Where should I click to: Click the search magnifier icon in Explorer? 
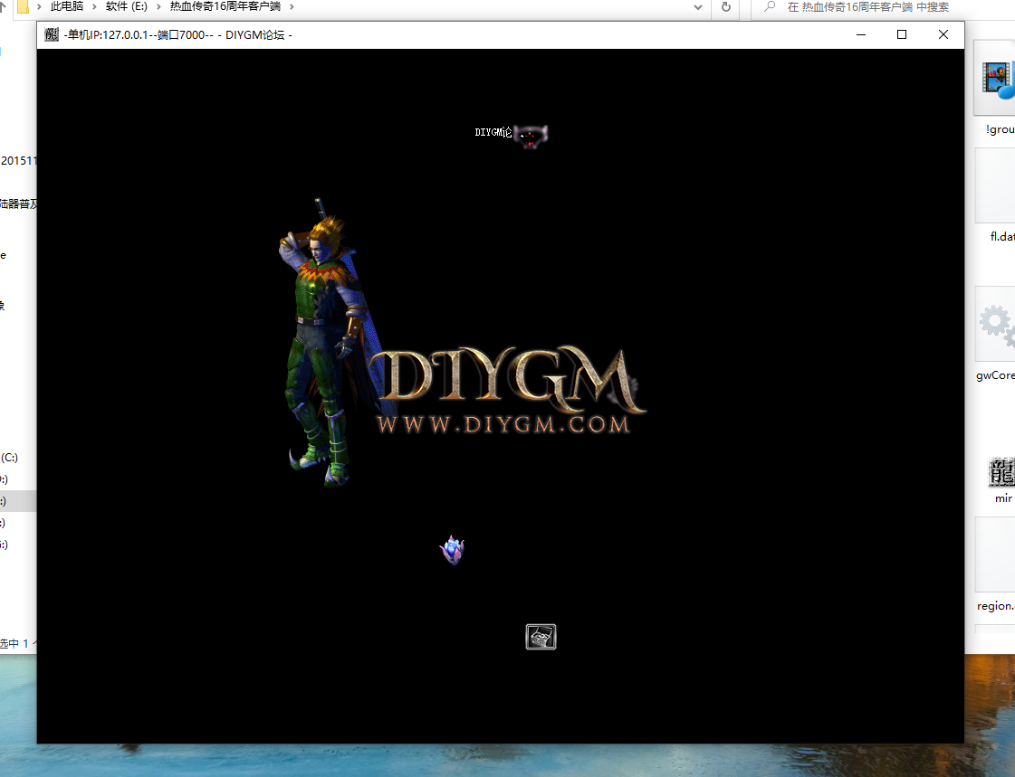(770, 6)
